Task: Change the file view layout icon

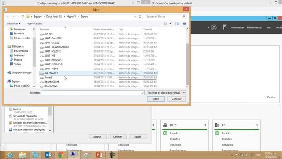Action: (x=166, y=23)
